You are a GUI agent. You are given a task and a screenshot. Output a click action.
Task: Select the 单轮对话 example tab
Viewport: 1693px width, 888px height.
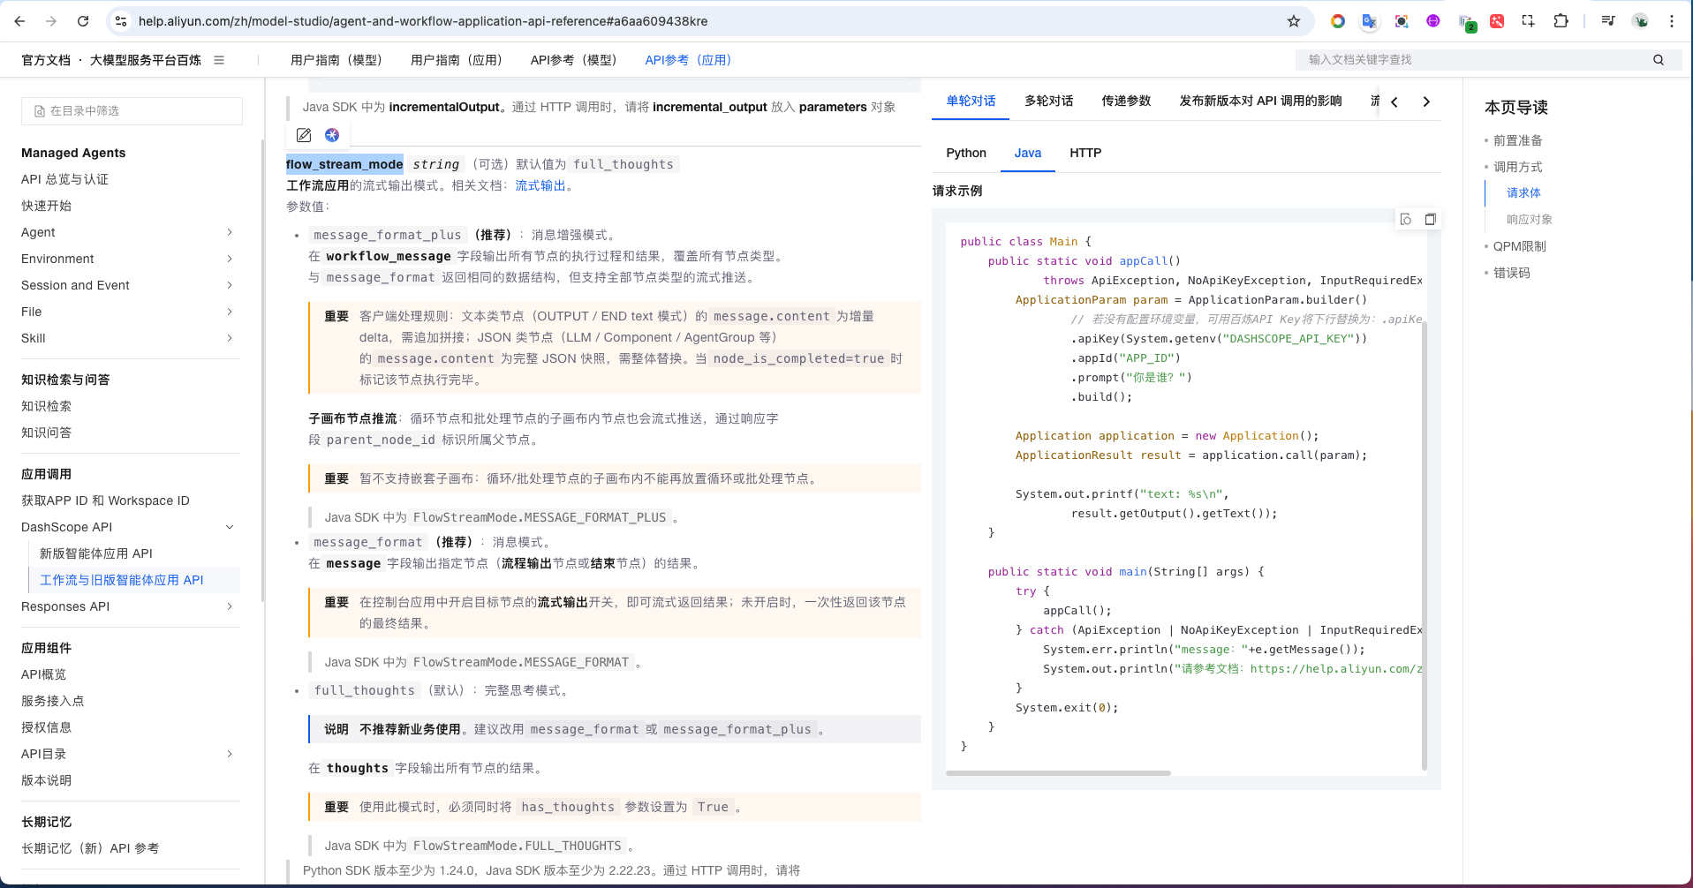pos(971,101)
